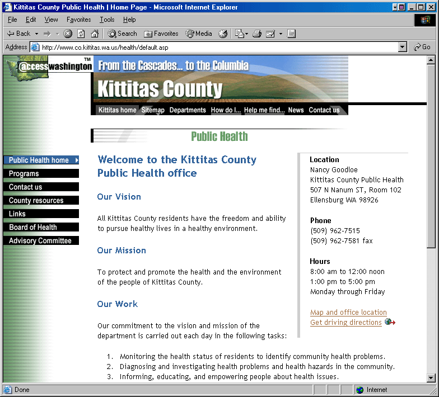Click the Refresh page icon
This screenshot has height=397, width=439.
[81, 34]
